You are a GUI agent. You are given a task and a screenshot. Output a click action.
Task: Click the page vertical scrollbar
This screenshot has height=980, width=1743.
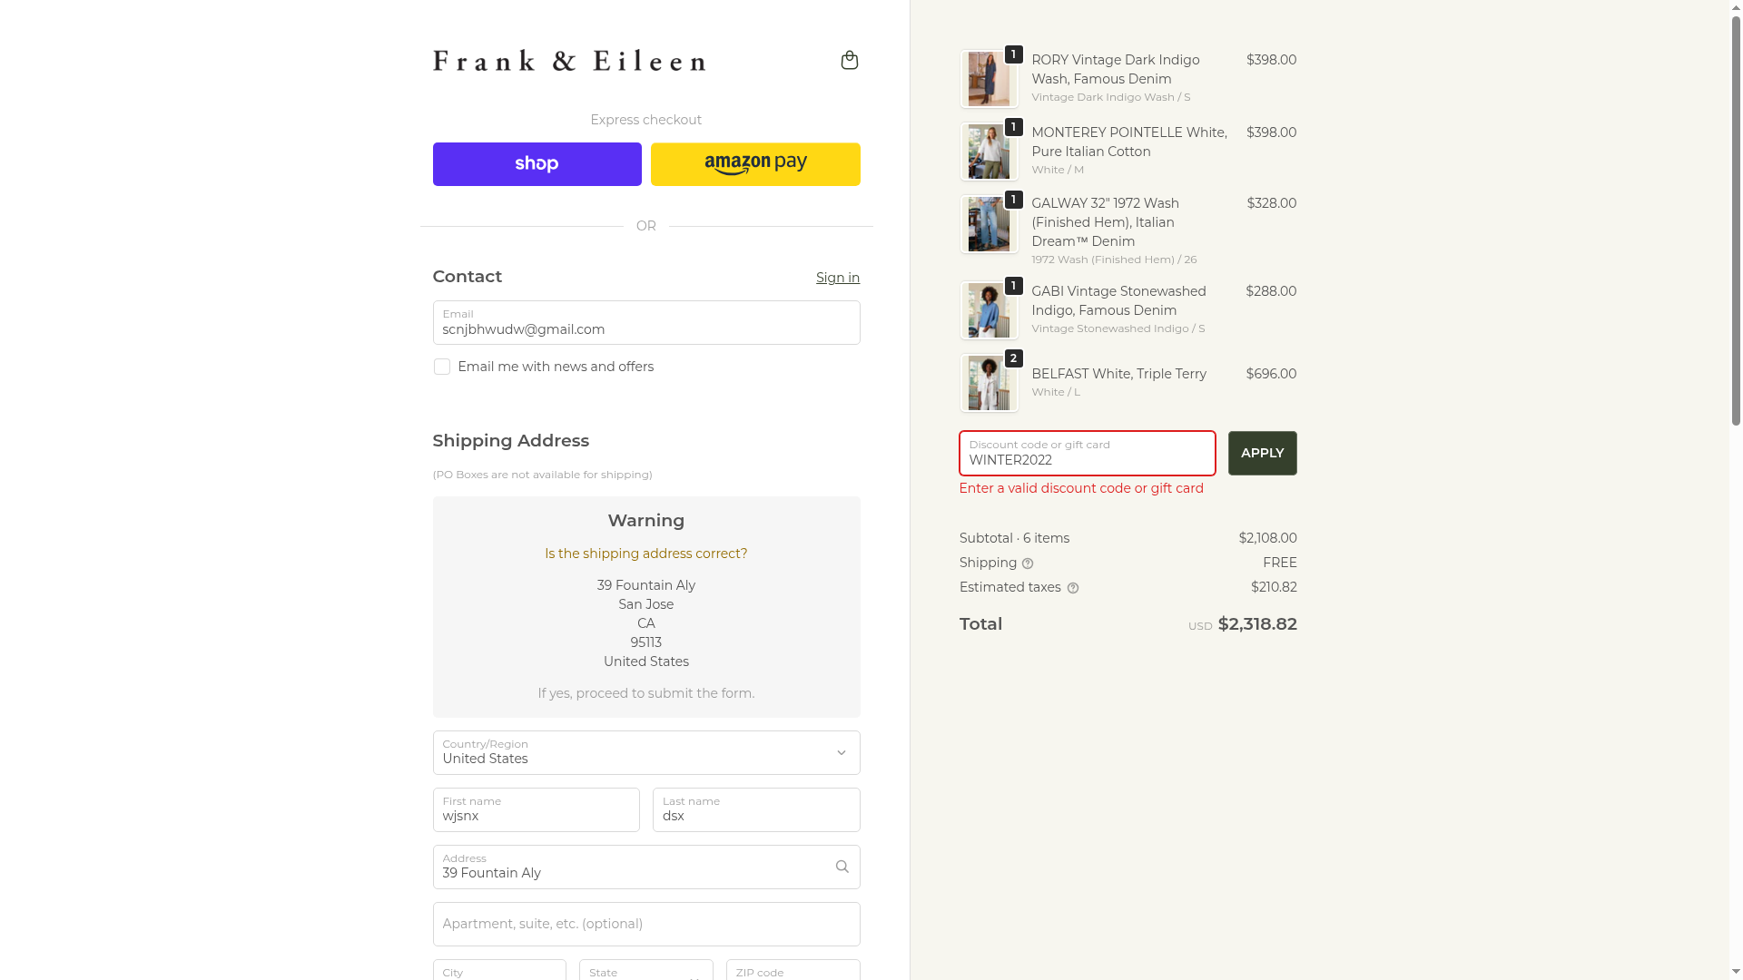(x=1736, y=490)
